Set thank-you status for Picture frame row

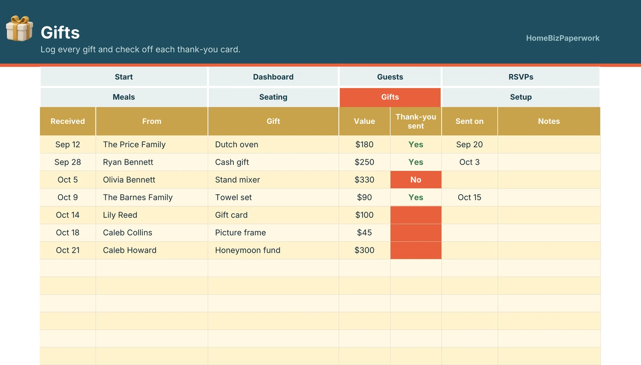click(416, 233)
